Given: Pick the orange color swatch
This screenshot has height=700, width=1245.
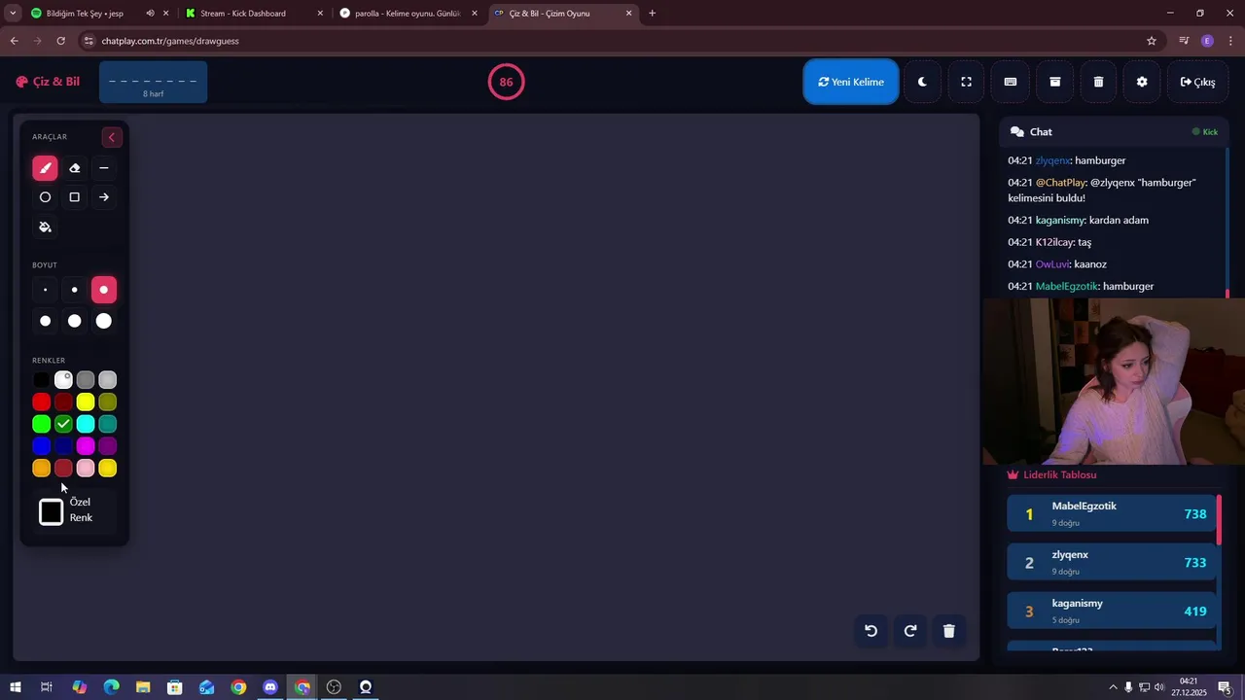Looking at the screenshot, I should pos(41,469).
